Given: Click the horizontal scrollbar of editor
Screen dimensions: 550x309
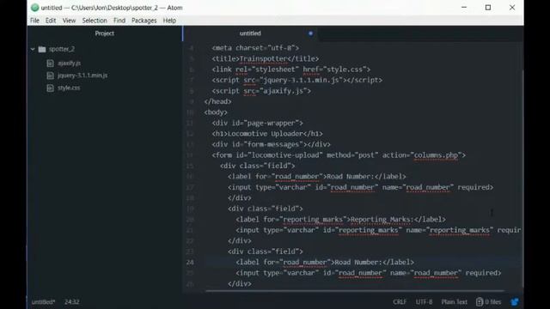Looking at the screenshot, I should 354,291.
